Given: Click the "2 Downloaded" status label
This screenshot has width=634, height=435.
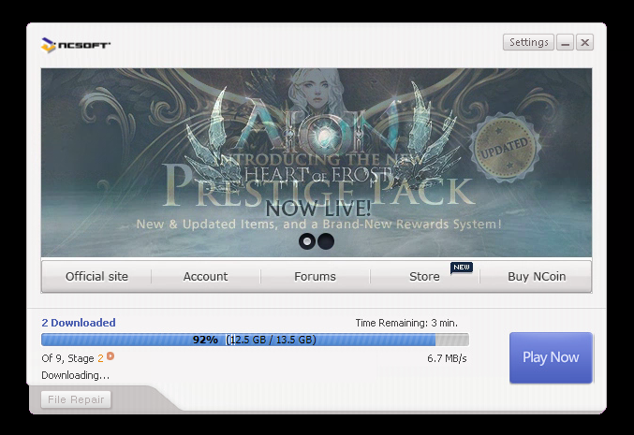Looking at the screenshot, I should (79, 323).
